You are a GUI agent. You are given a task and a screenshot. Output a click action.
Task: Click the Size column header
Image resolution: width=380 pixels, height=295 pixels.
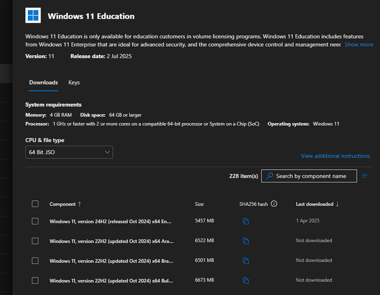[199, 204]
